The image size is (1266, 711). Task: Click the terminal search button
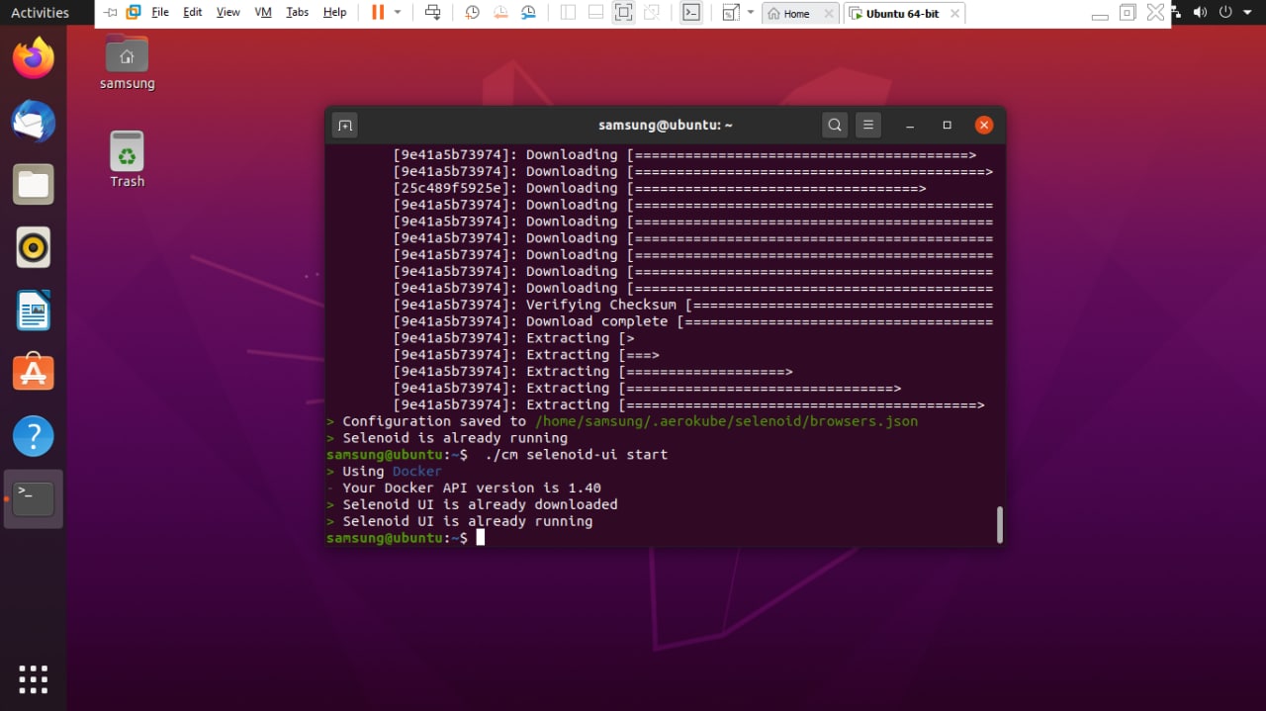point(835,125)
